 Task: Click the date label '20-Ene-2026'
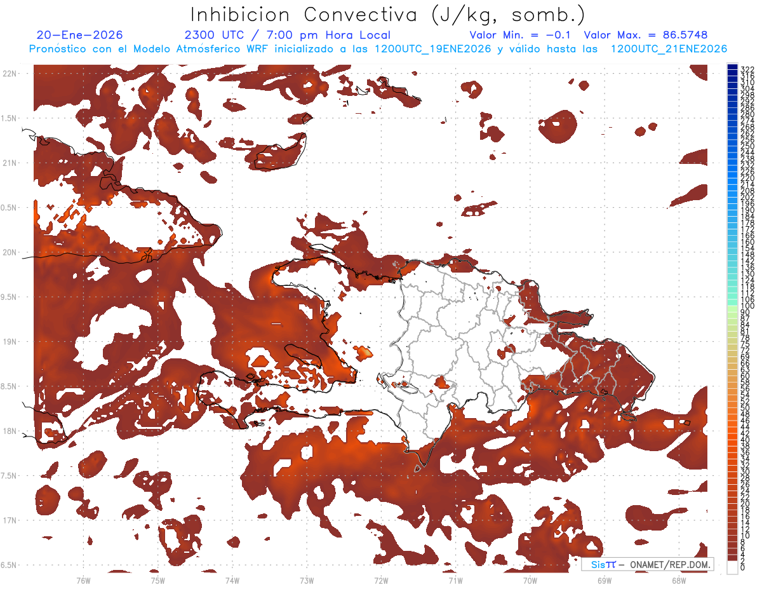[79, 35]
